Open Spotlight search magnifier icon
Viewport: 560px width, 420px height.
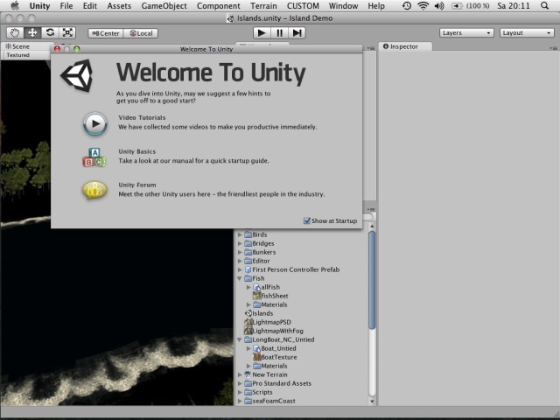tap(544, 6)
